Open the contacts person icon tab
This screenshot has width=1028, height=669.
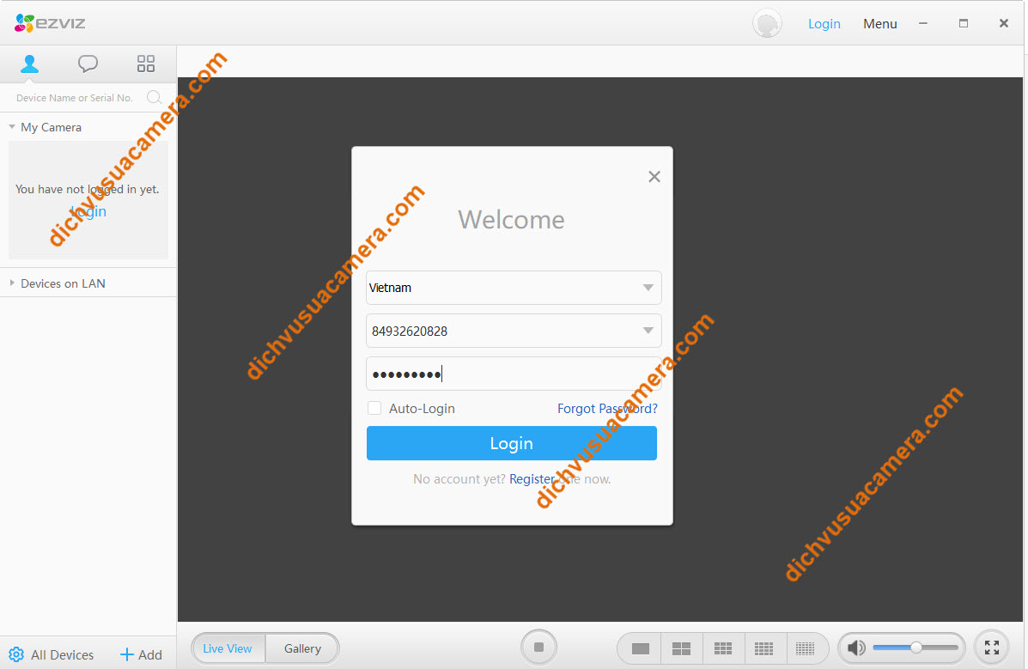click(30, 64)
